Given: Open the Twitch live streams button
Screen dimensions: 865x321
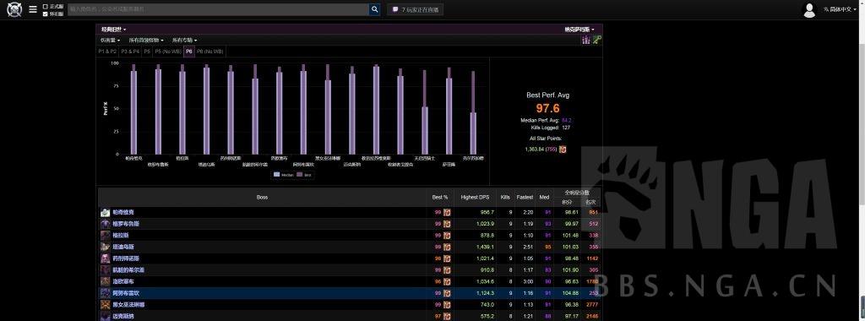Looking at the screenshot, I should (415, 9).
